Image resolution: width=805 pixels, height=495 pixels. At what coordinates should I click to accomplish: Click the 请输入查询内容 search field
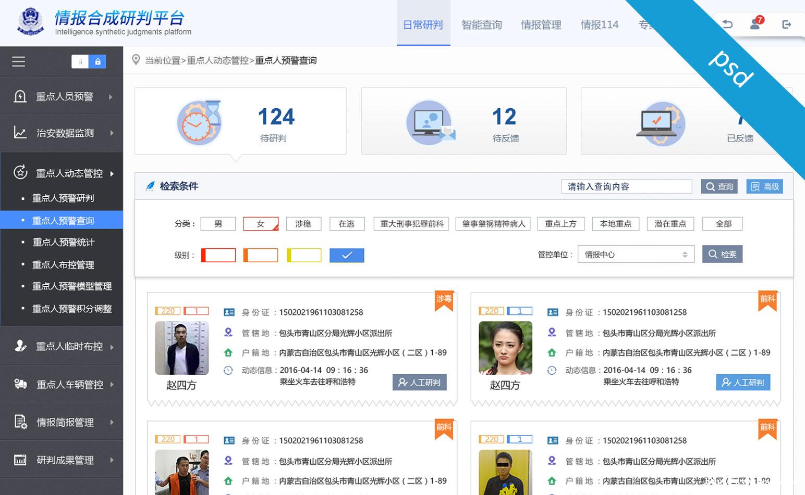coord(626,186)
